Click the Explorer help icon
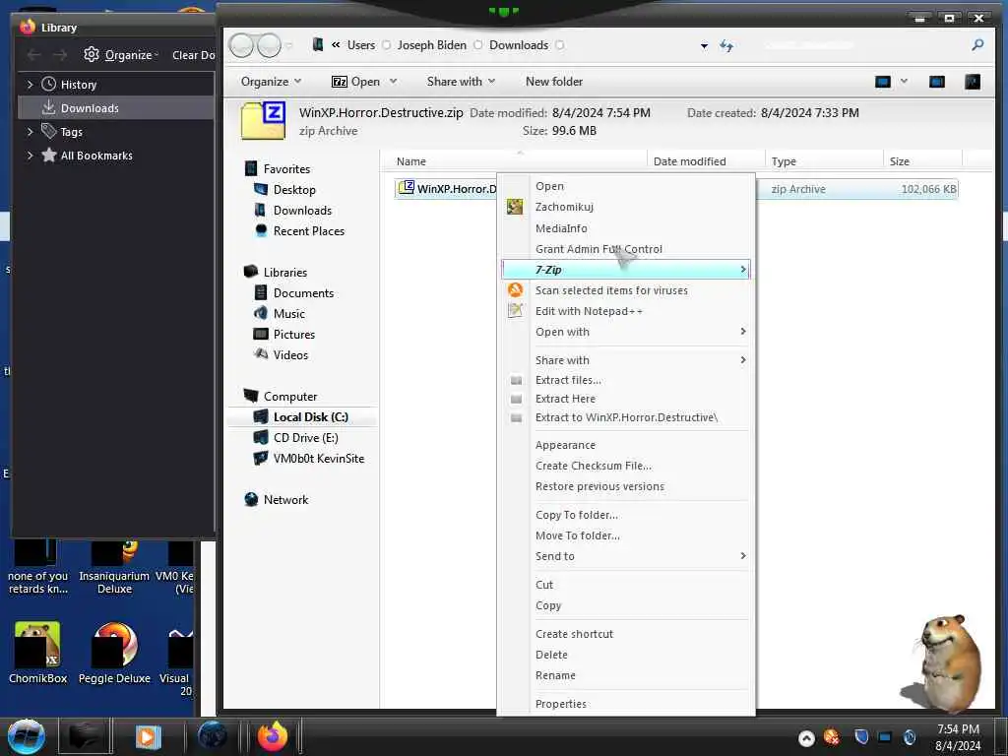 973,82
